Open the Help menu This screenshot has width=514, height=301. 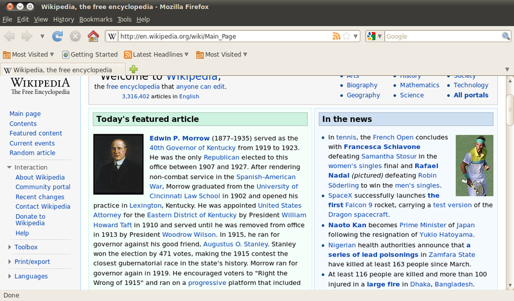coord(143,19)
